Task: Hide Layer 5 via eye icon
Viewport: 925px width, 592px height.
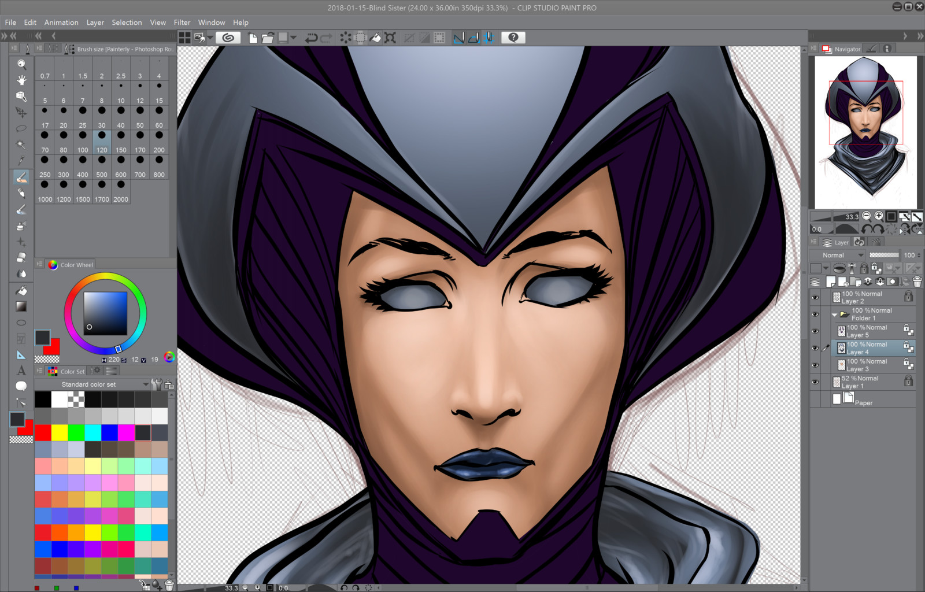Action: [x=815, y=331]
